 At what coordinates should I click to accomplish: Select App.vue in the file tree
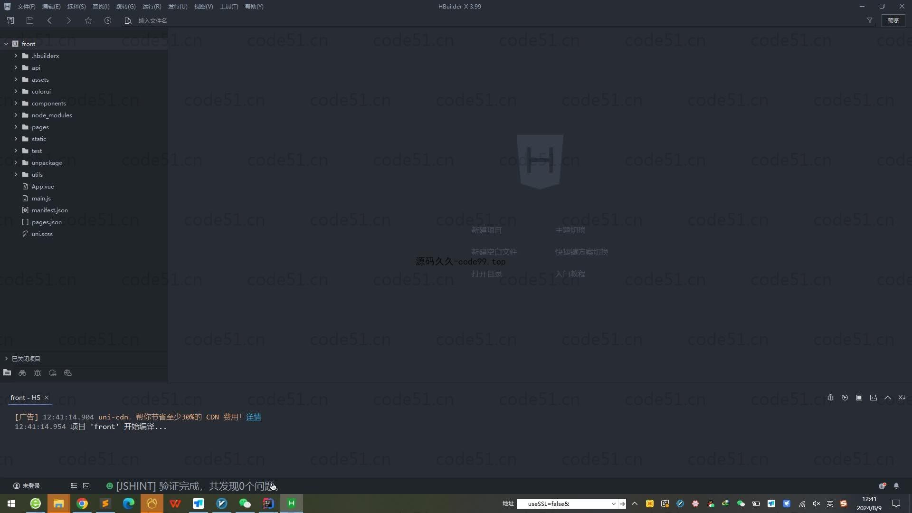coord(43,186)
